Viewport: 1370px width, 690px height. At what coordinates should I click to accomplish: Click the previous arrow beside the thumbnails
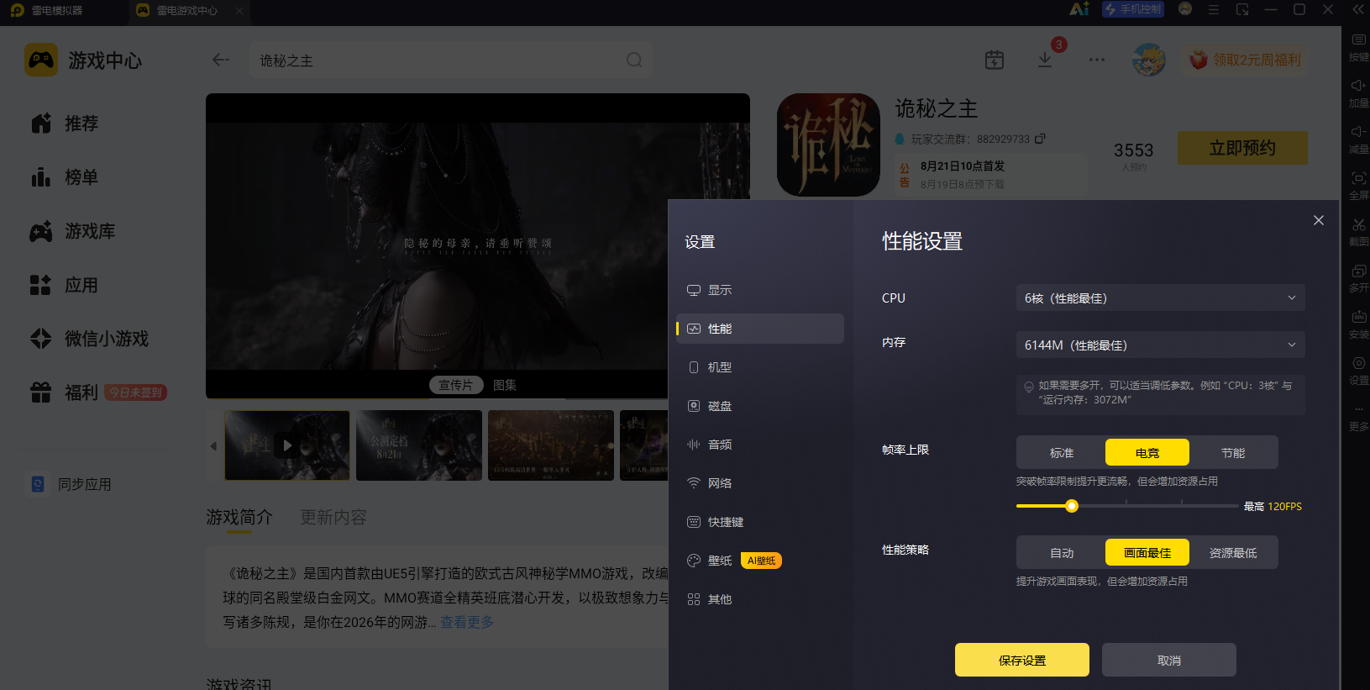pyautogui.click(x=213, y=445)
